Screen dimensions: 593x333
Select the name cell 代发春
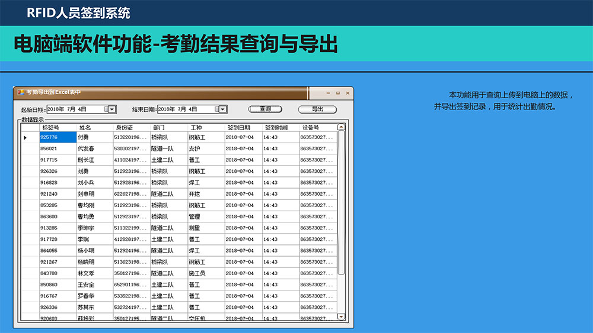pyautogui.click(x=94, y=148)
